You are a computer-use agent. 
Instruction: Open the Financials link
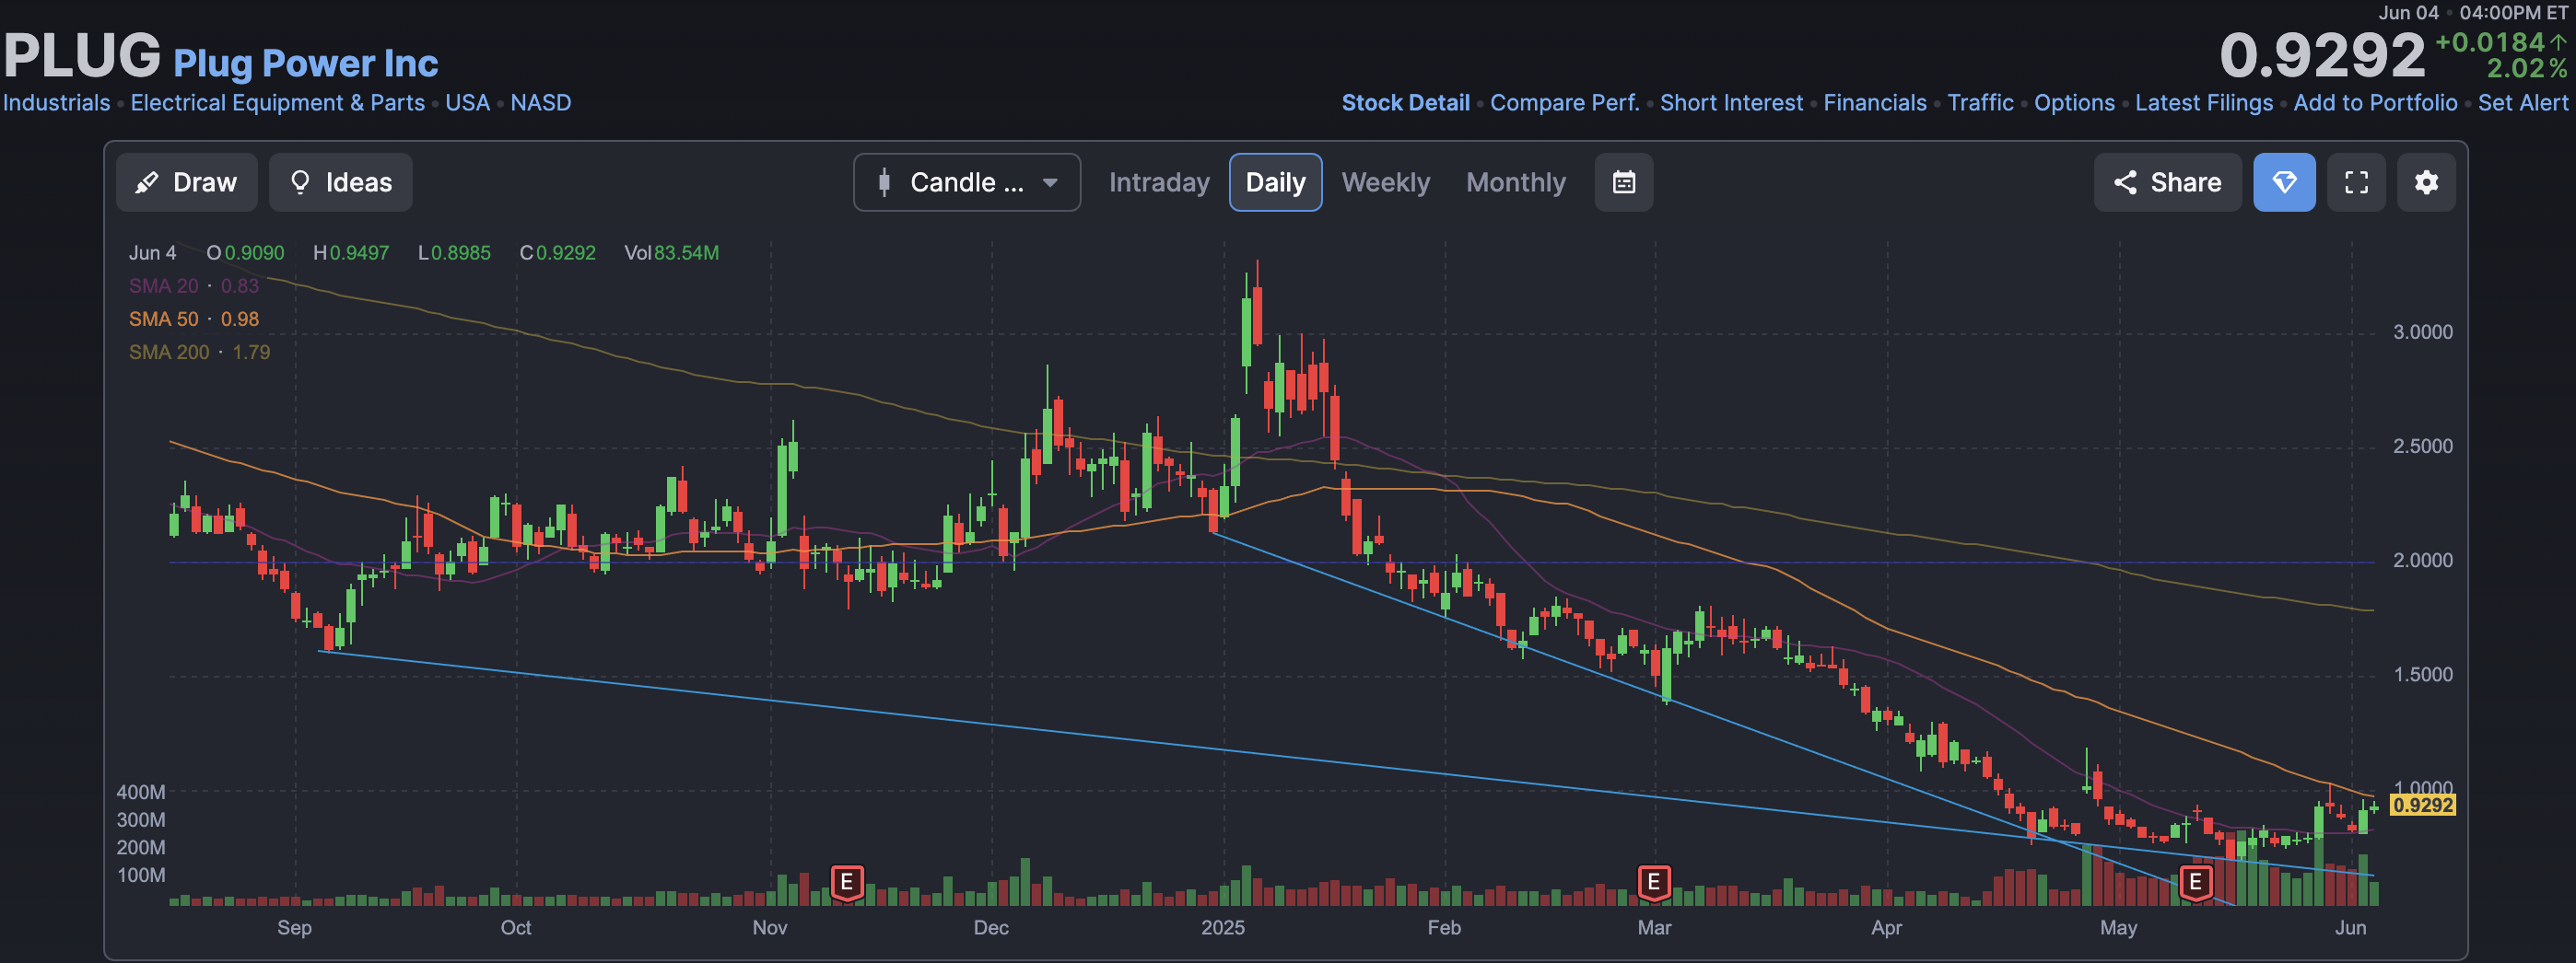1874,103
